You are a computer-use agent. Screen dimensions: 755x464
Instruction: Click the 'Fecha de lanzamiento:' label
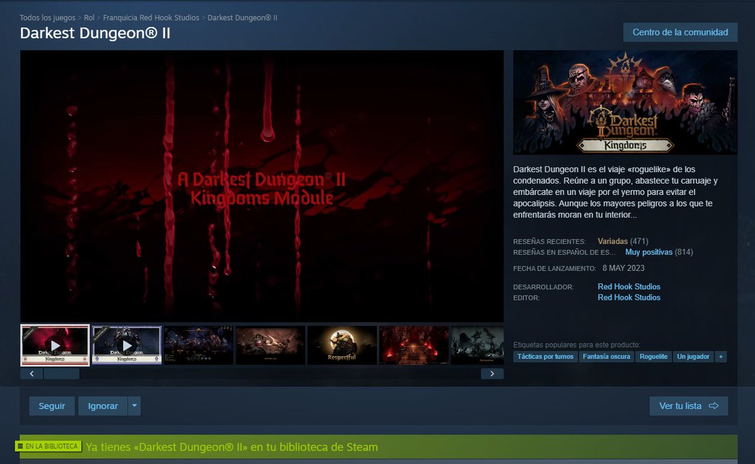[x=554, y=268]
